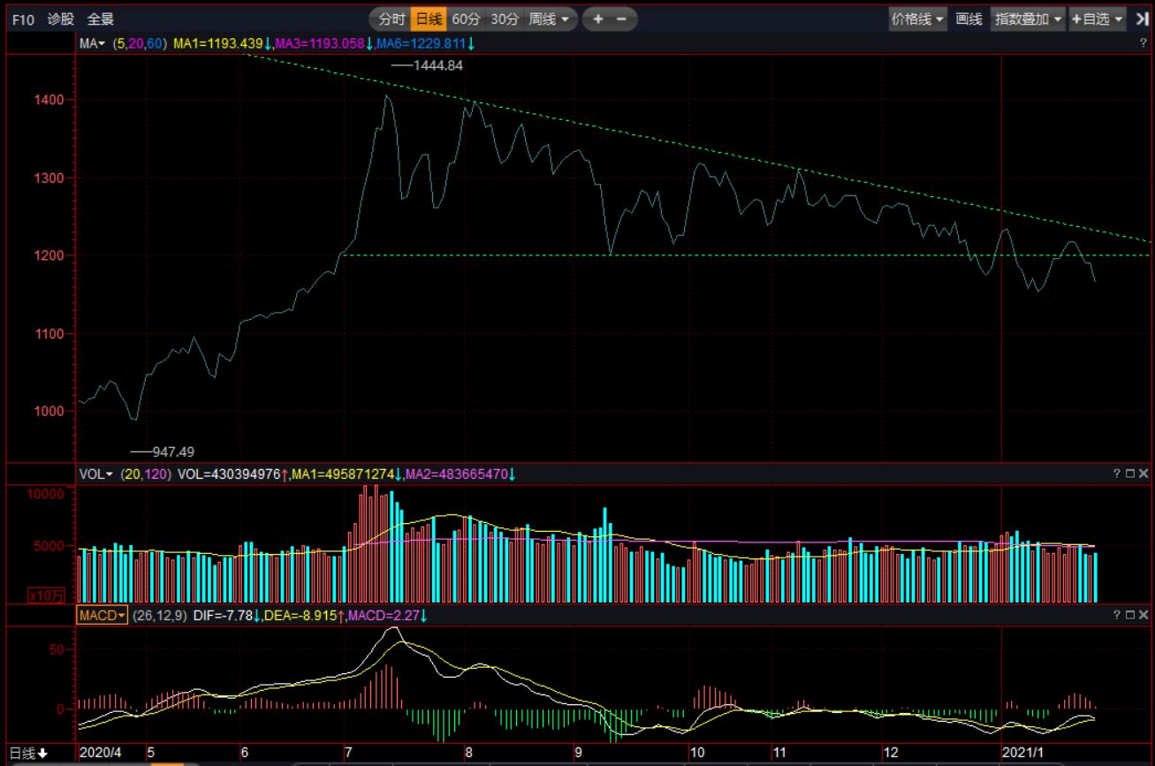Screen dimensions: 1155x766
Task: Maximize the MACD panel
Action: click(x=1130, y=614)
